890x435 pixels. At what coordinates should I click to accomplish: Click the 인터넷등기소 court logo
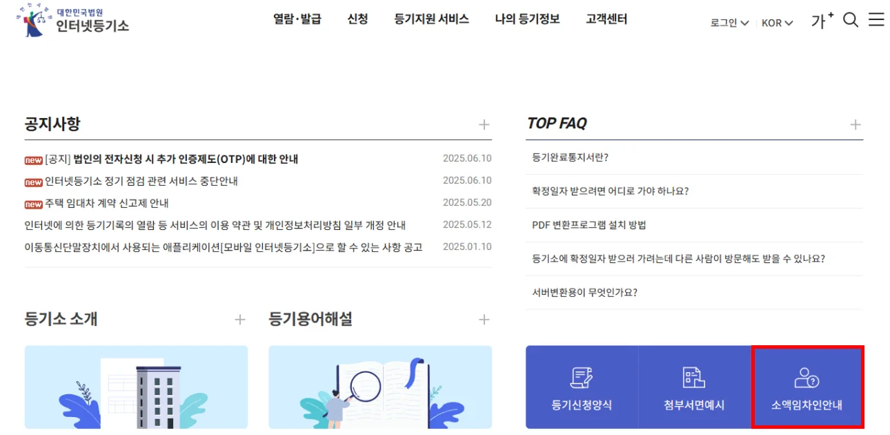pos(72,21)
